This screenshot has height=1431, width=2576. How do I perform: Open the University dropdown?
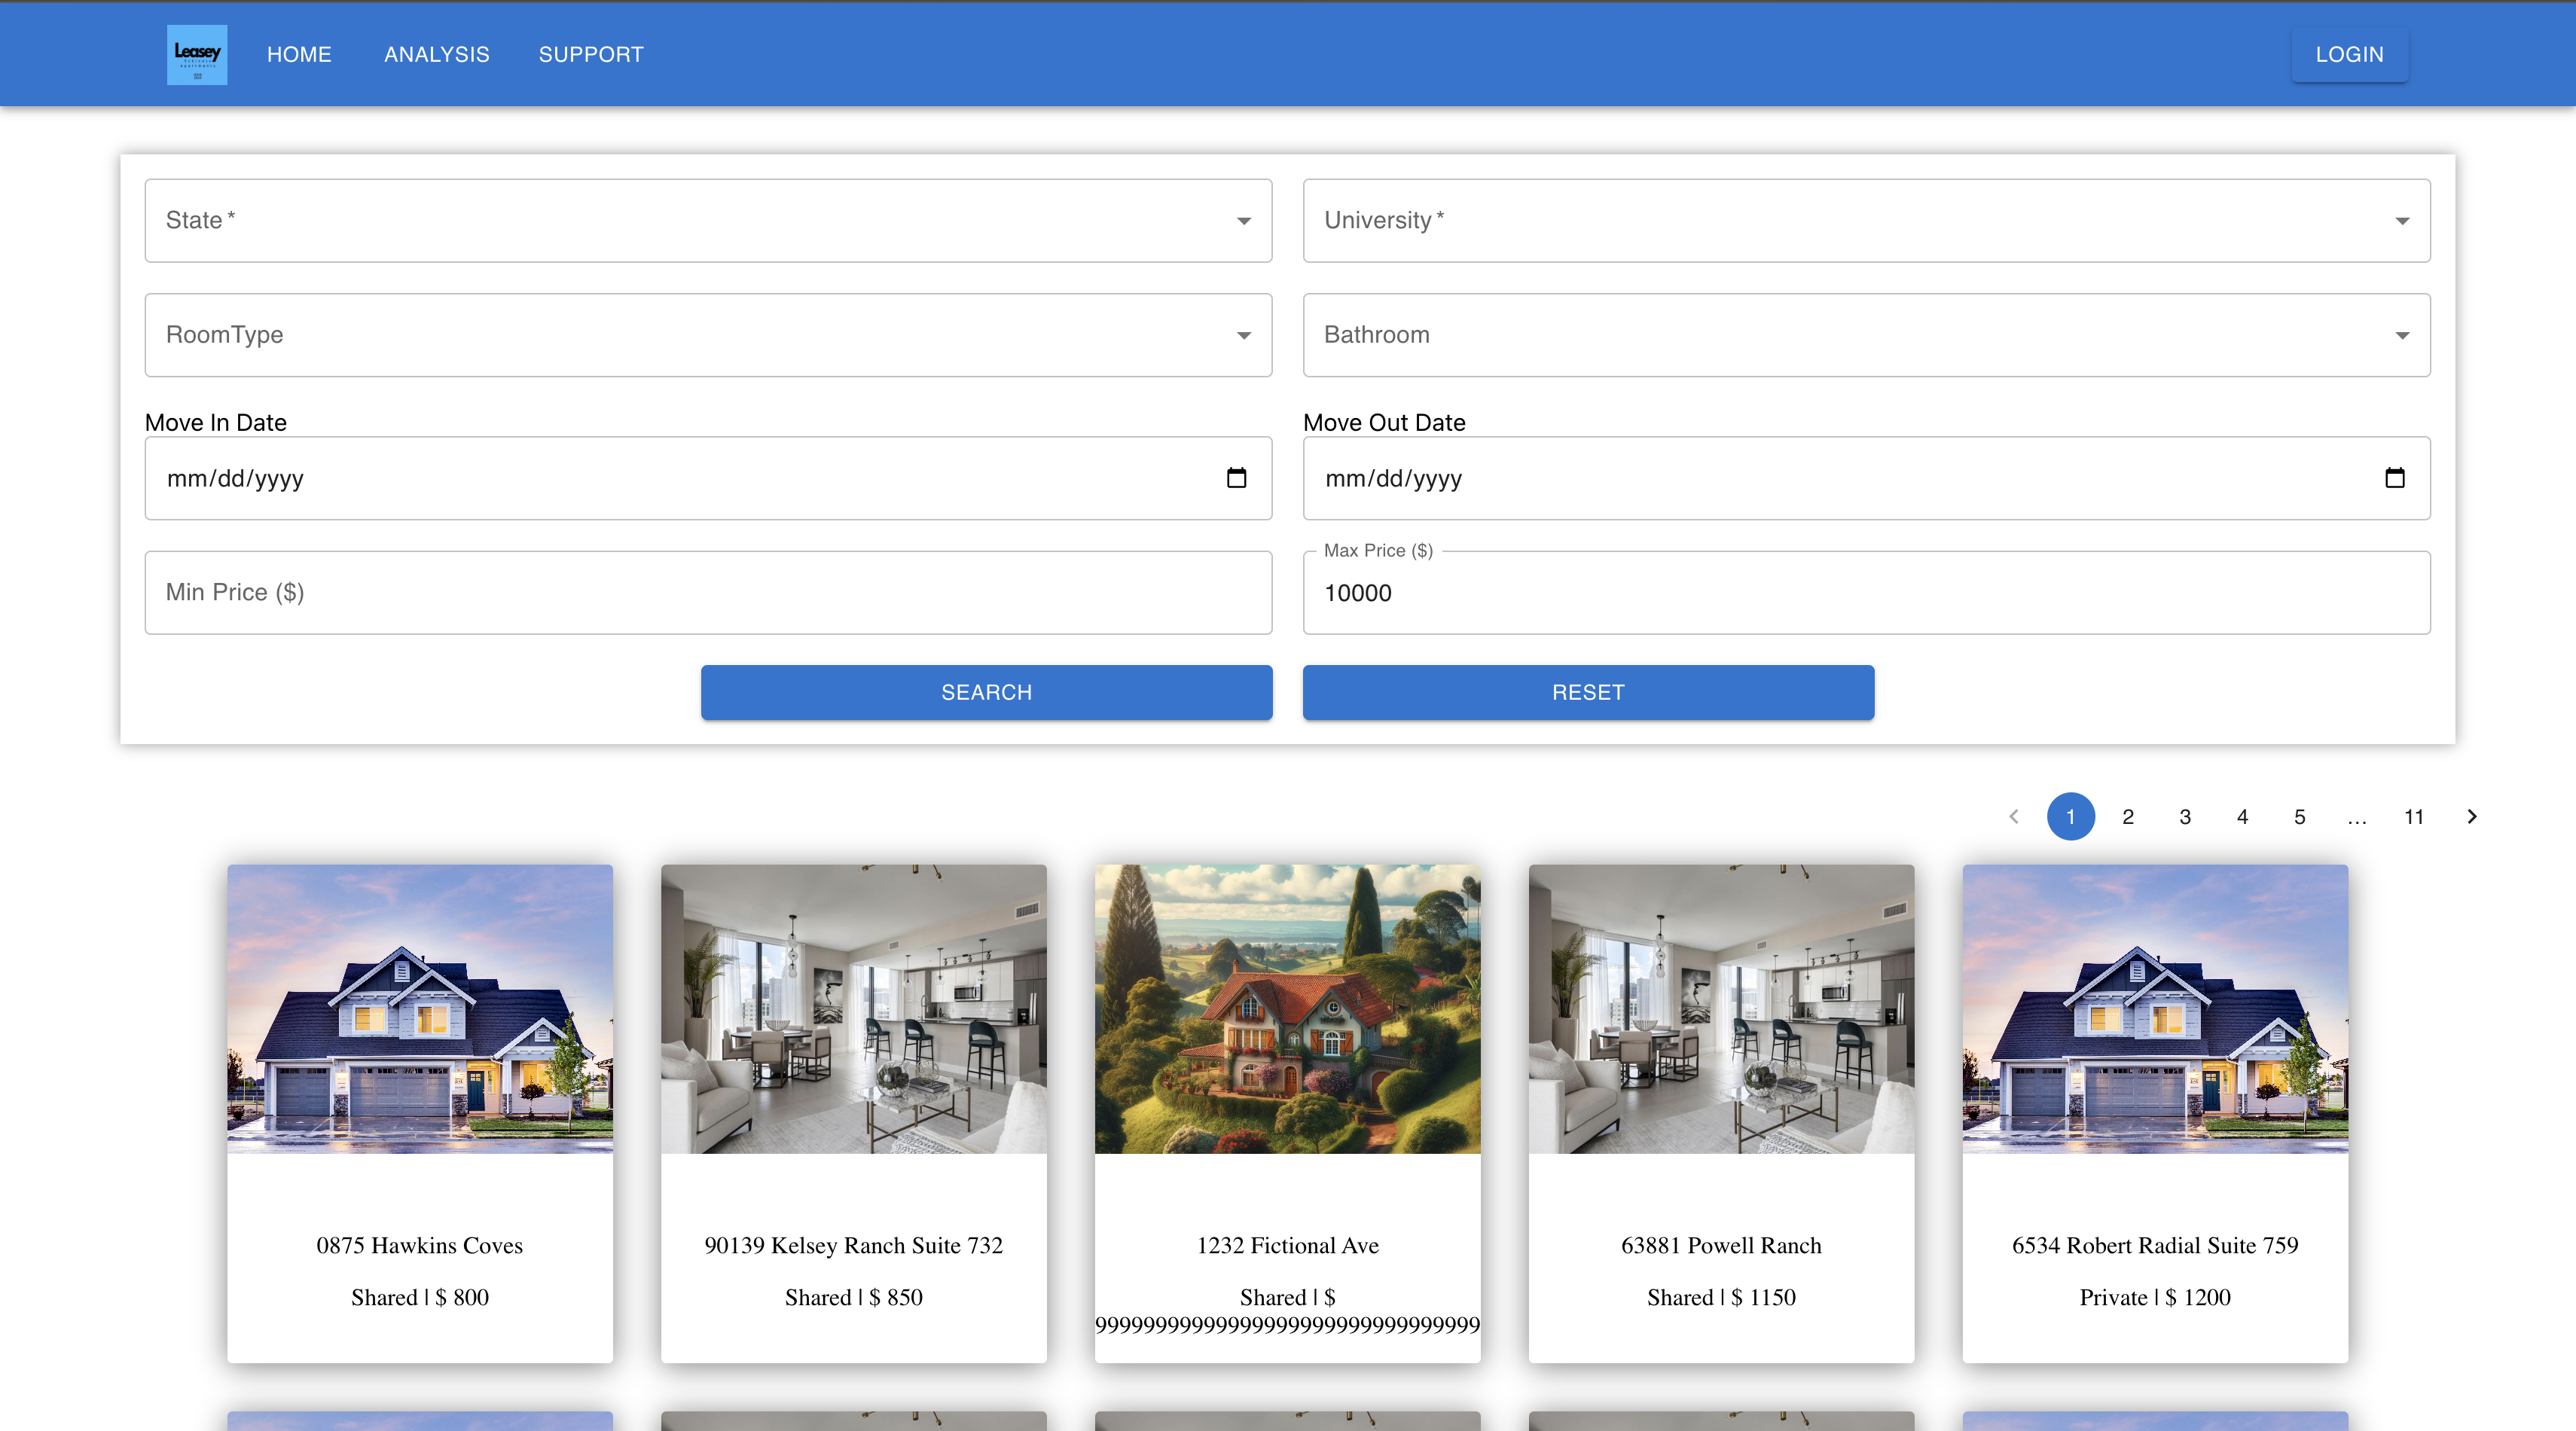(1866, 221)
